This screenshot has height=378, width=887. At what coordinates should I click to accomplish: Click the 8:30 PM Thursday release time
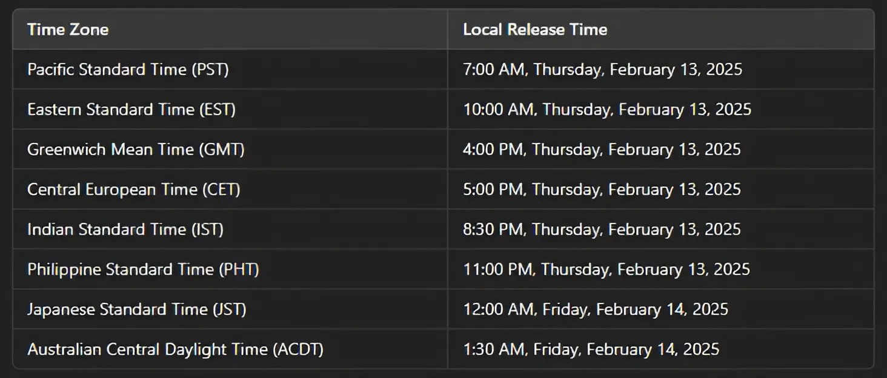pos(602,229)
